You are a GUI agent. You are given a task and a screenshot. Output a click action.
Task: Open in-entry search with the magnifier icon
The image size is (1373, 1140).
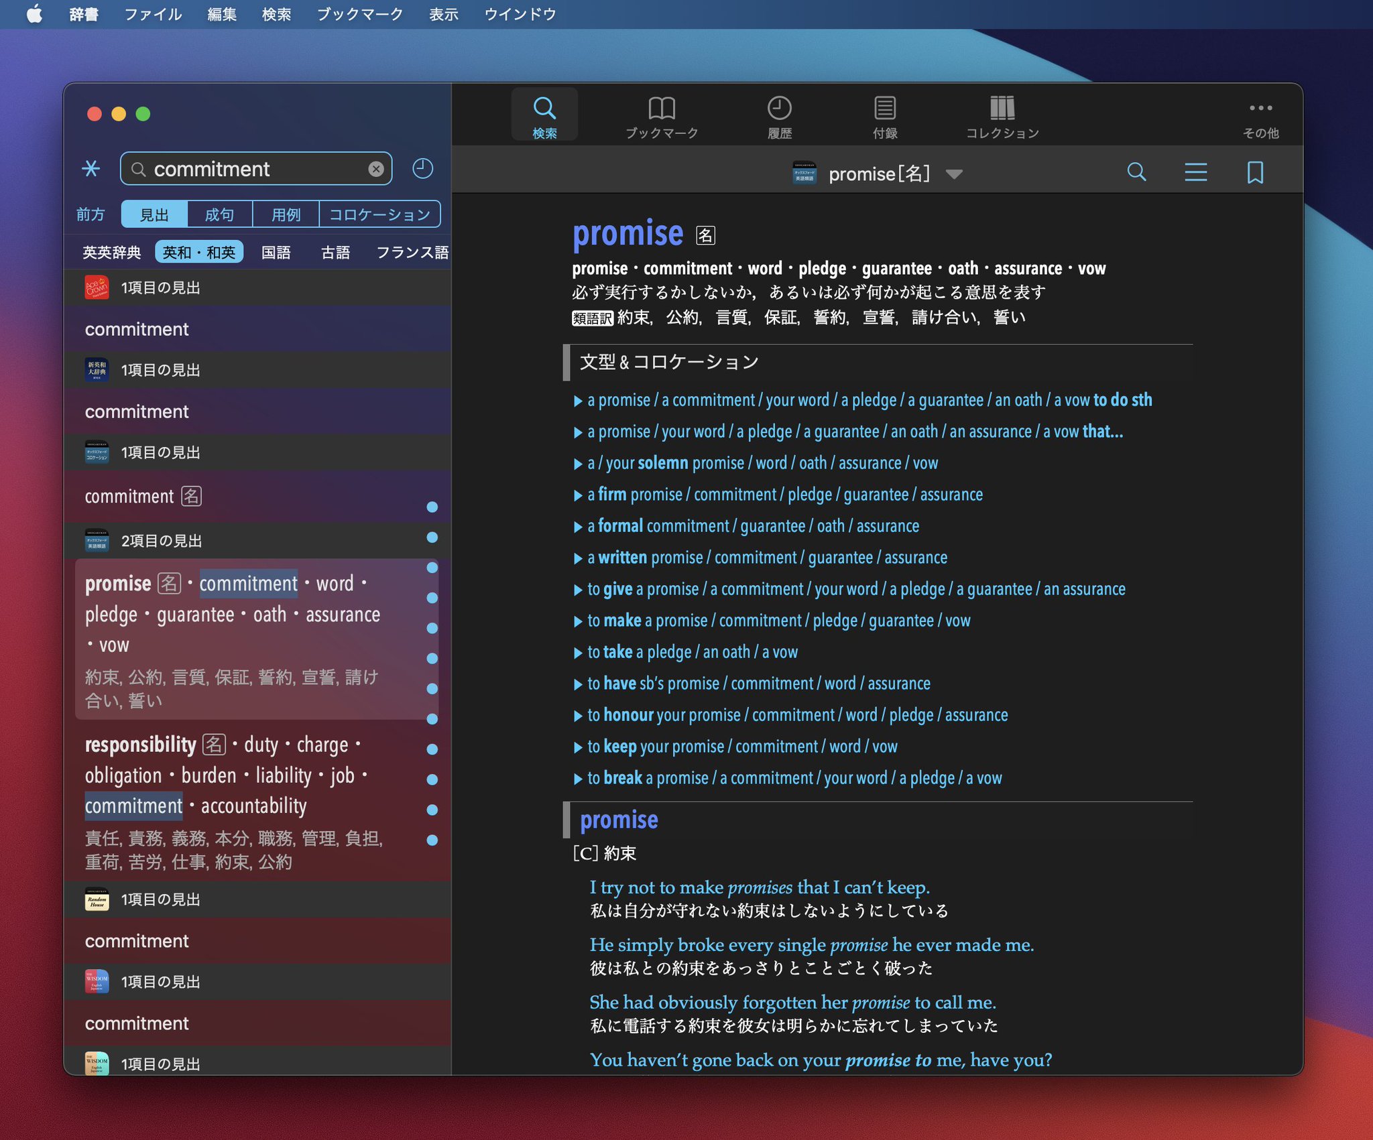click(1136, 172)
